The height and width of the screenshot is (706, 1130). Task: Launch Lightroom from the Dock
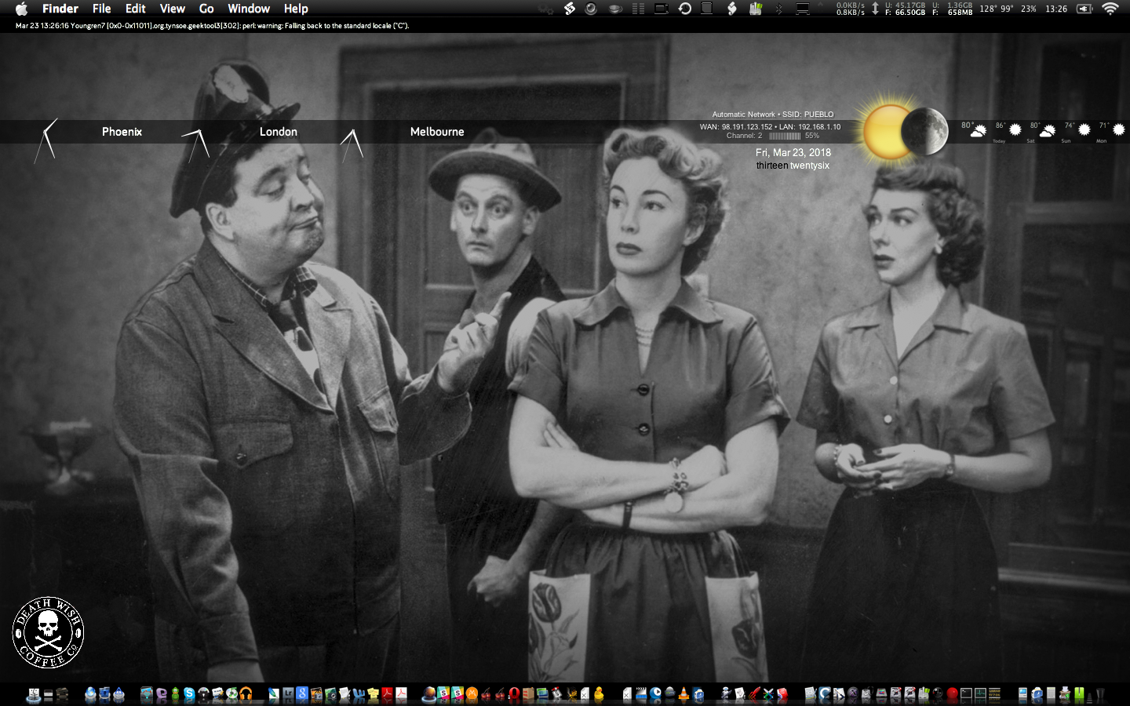(288, 694)
